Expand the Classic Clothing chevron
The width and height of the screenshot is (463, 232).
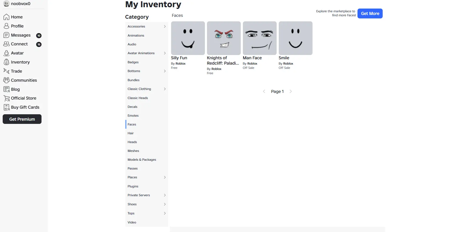tap(165, 89)
